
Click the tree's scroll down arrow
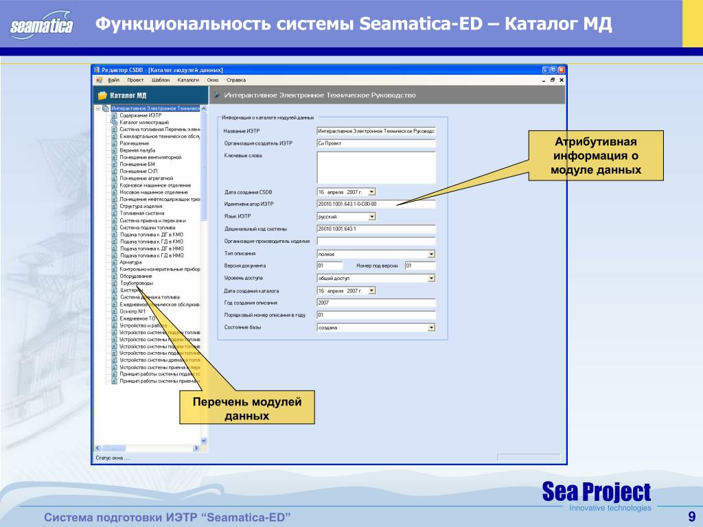tap(203, 441)
